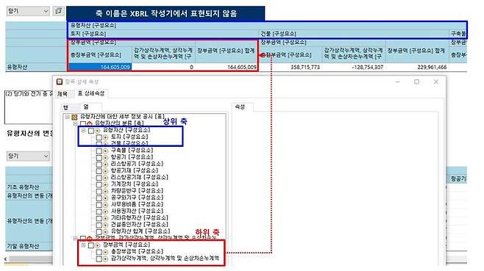Select the highlighted 164,605,009 cell under 총장부금액
This screenshot has height=271, width=484.
pos(100,67)
